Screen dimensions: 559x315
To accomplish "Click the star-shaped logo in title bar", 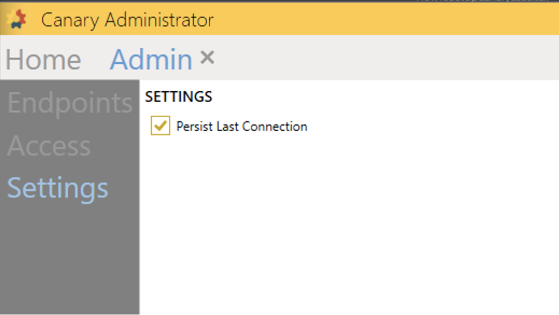I will [x=16, y=19].
